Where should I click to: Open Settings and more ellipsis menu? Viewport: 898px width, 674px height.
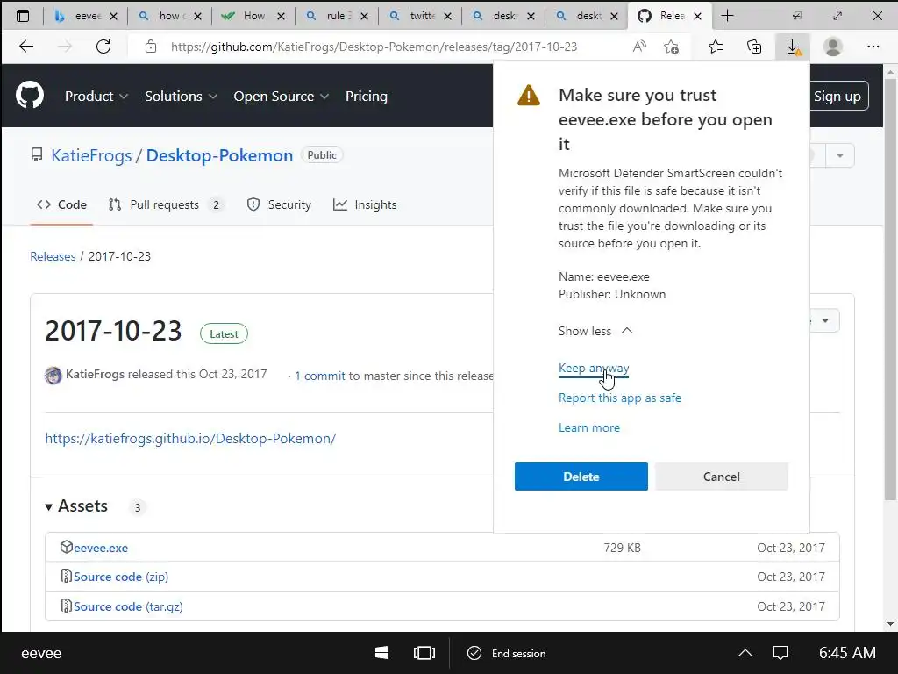coord(873,47)
